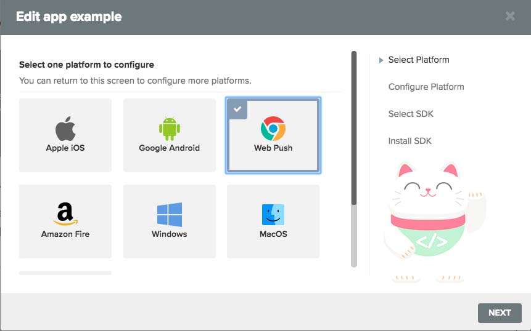Viewport: 531px width, 331px height.
Task: Choose the Google Android robot icon
Action: point(170,129)
